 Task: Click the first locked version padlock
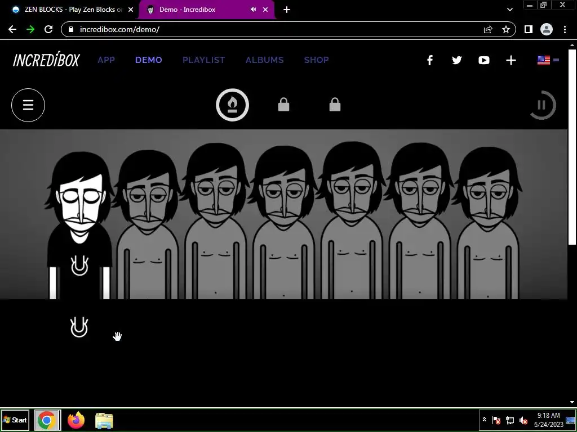tap(283, 105)
